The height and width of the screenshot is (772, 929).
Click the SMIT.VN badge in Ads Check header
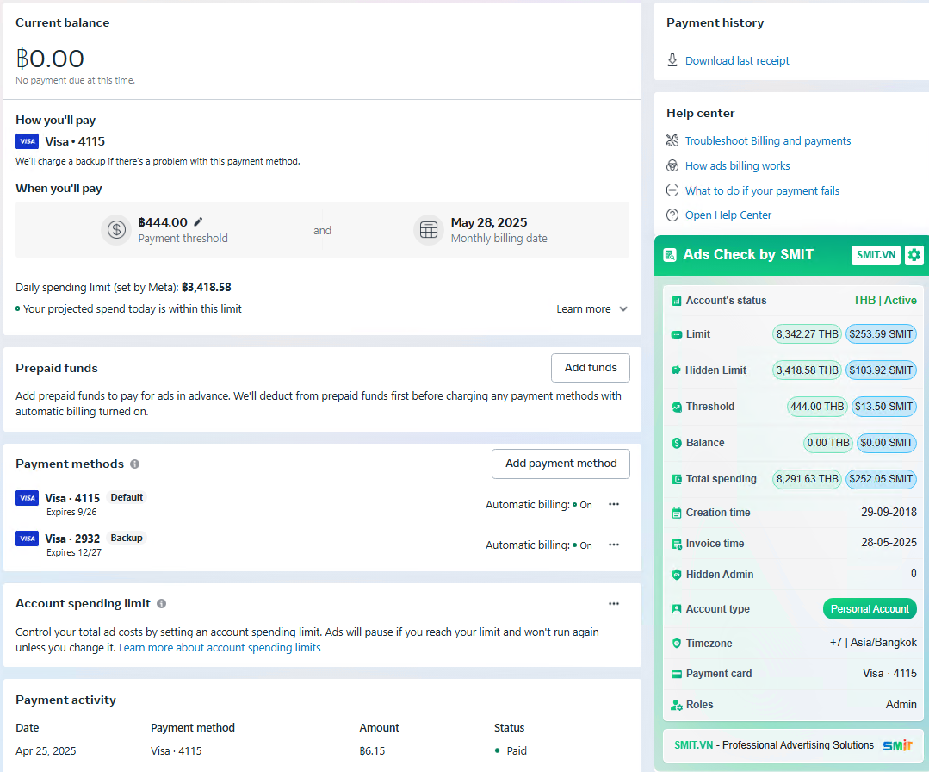pos(876,255)
